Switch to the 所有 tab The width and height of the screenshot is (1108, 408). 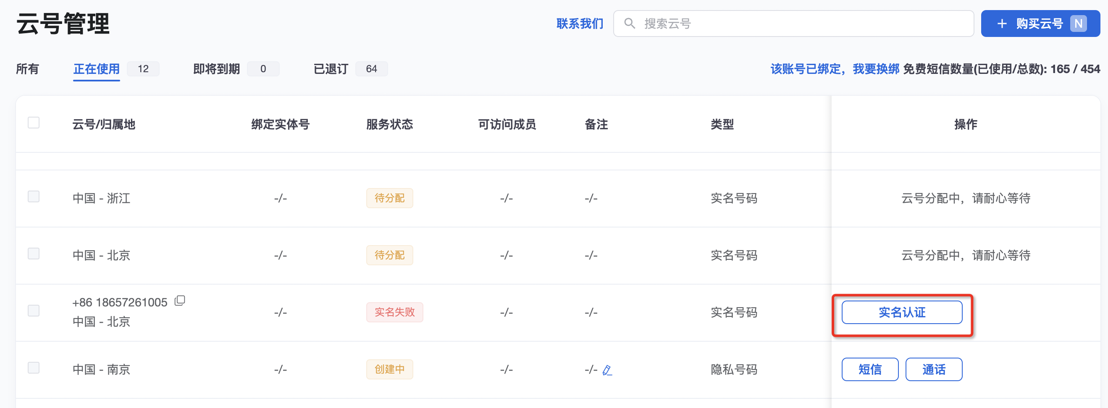click(28, 69)
